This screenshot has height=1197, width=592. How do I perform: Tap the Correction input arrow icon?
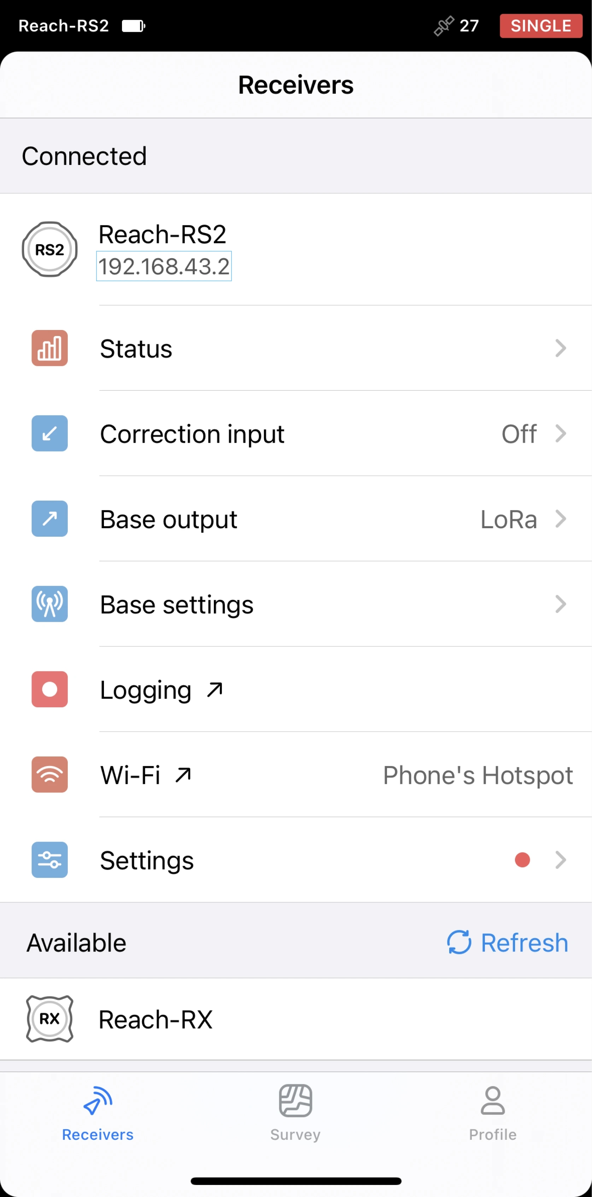(50, 434)
